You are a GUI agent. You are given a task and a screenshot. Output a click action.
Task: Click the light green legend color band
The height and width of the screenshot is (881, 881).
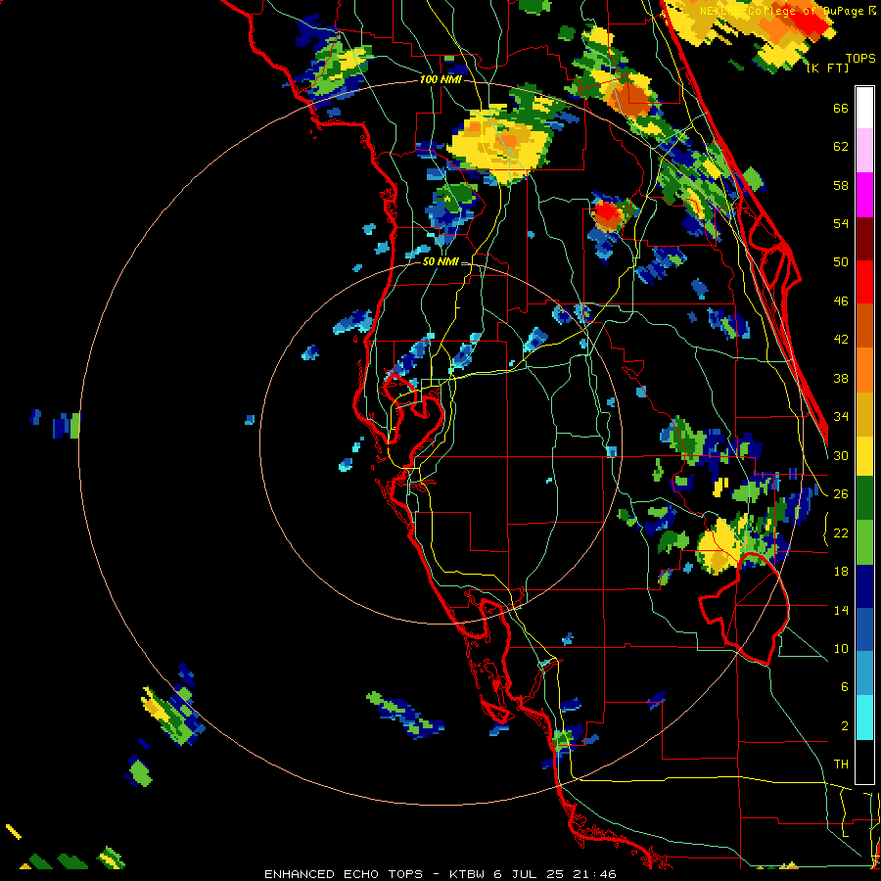864,542
